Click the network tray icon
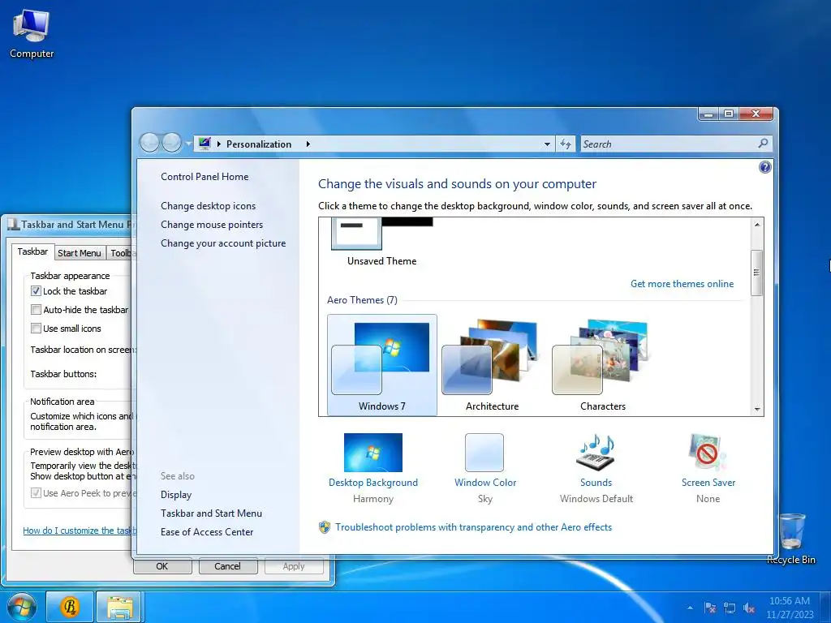 point(730,608)
